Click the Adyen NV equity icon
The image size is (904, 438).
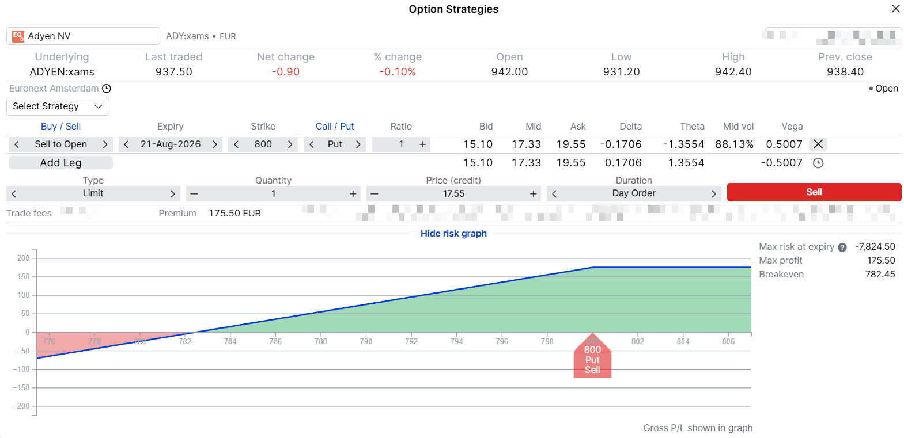pos(18,36)
